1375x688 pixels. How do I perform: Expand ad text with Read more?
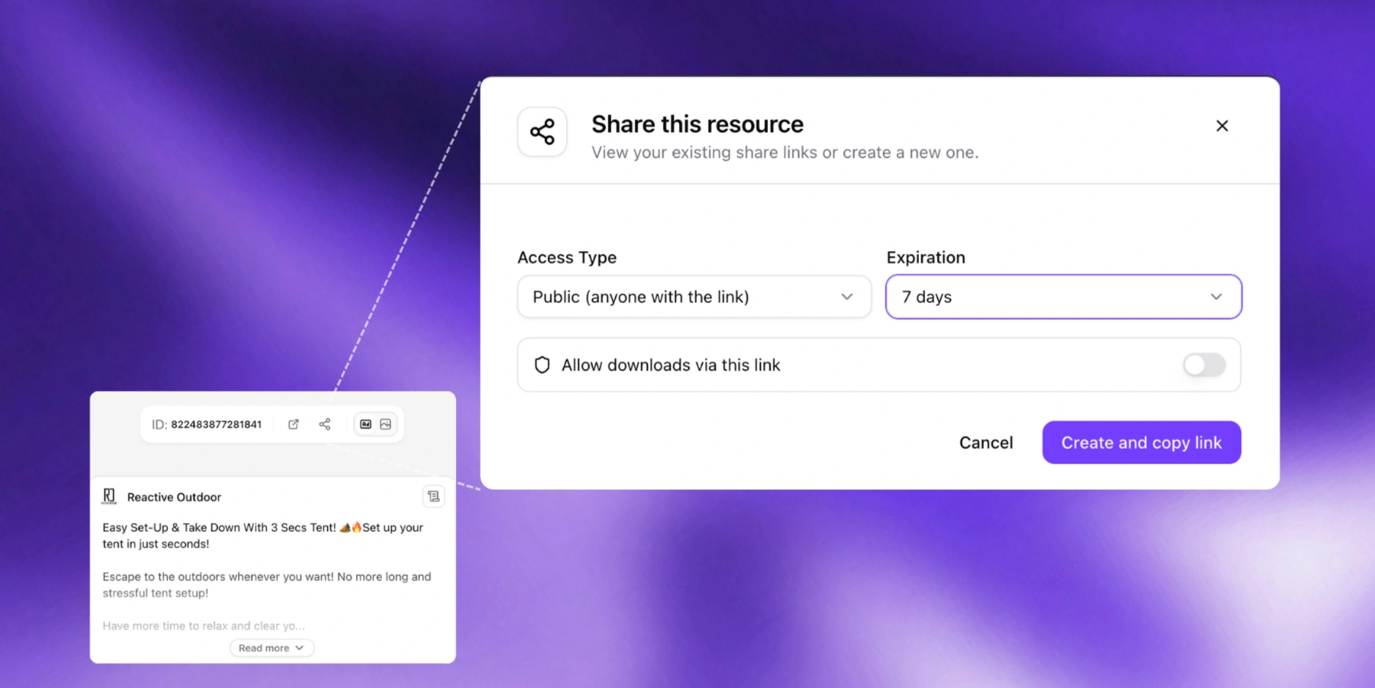(x=271, y=648)
